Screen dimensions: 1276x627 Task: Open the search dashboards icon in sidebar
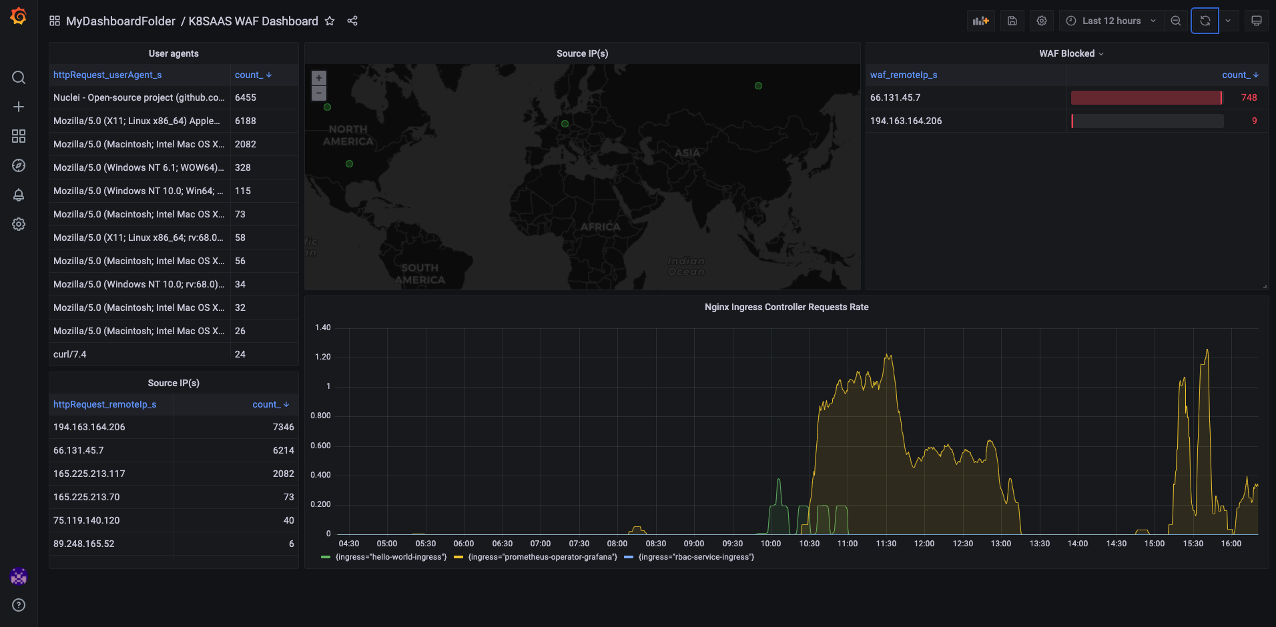[19, 77]
